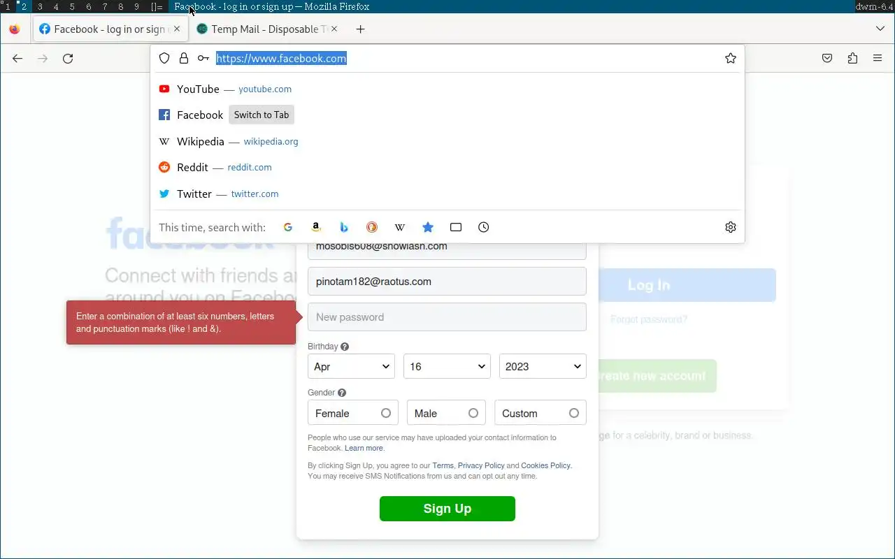Select the Reddit suggestion in dropdown
Viewport: 895px width, 559px height.
pyautogui.click(x=447, y=168)
